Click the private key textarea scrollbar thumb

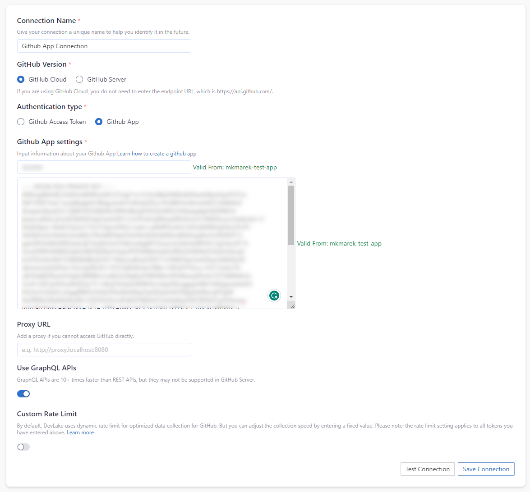click(x=291, y=215)
